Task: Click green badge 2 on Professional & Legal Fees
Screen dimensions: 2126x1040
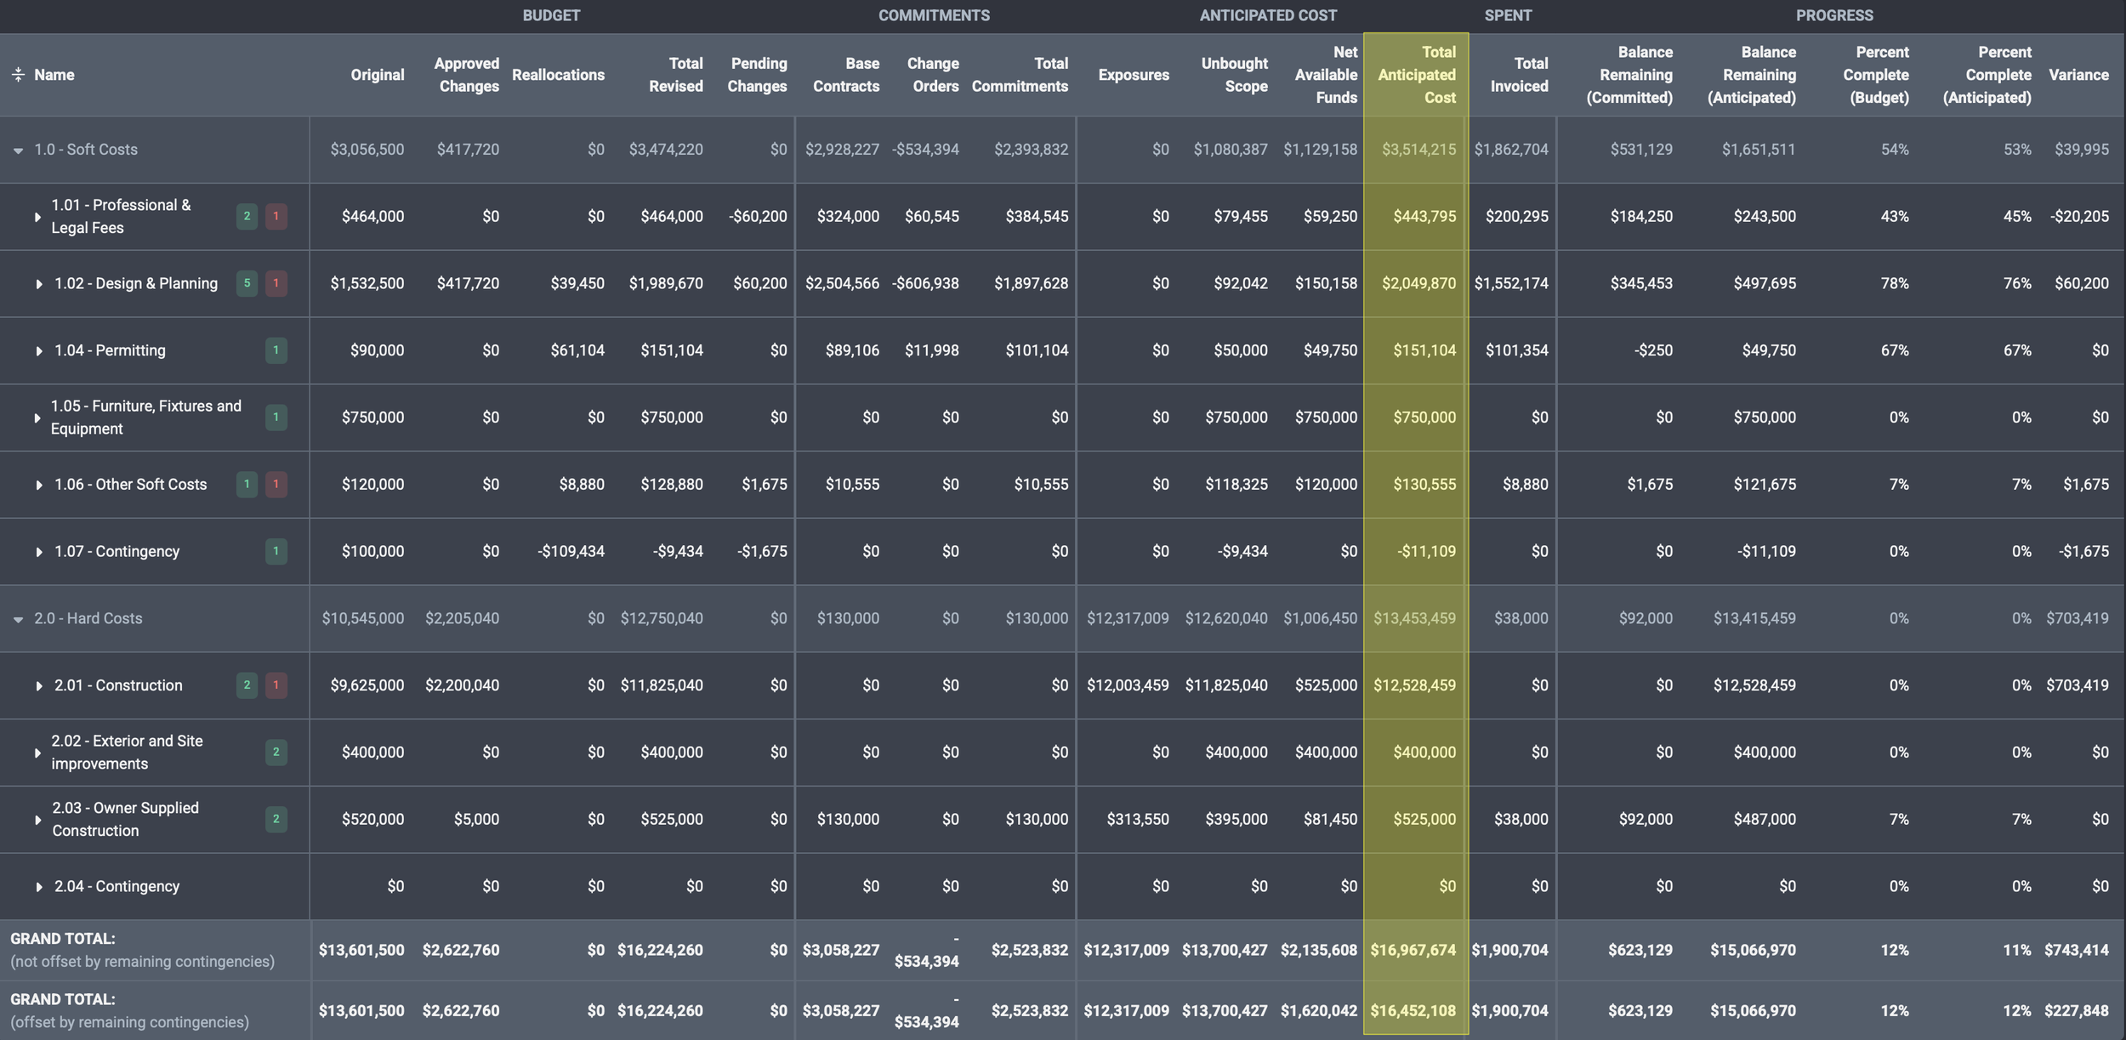Action: coord(247,216)
